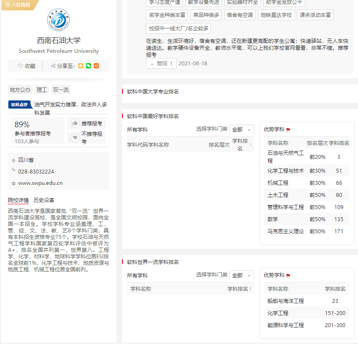The height and width of the screenshot is (344, 358).
Task: Share via orange Weibo icon
Action: [97, 66]
